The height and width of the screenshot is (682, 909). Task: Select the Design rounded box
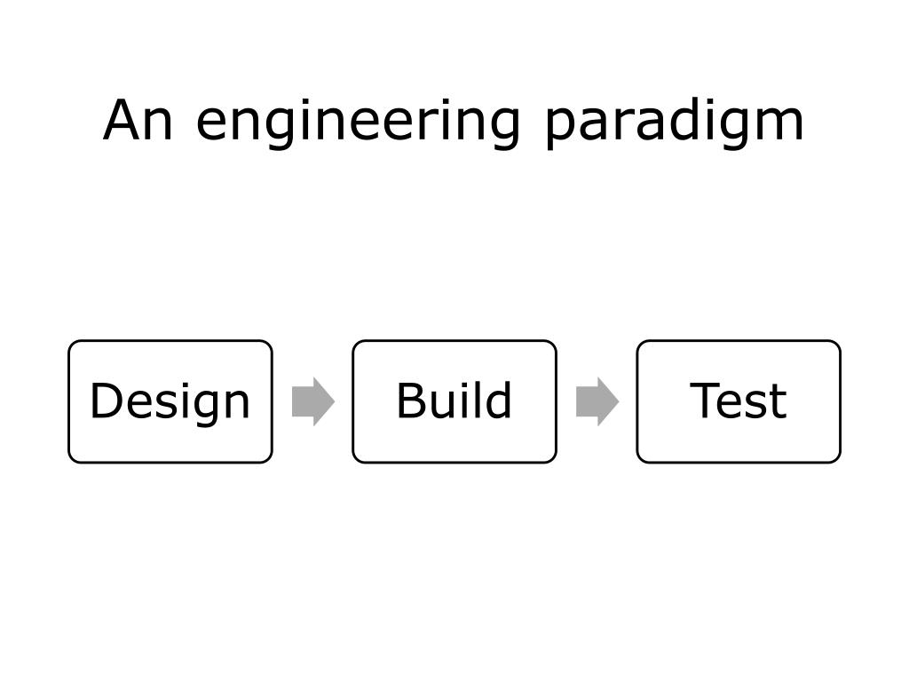tap(170, 401)
